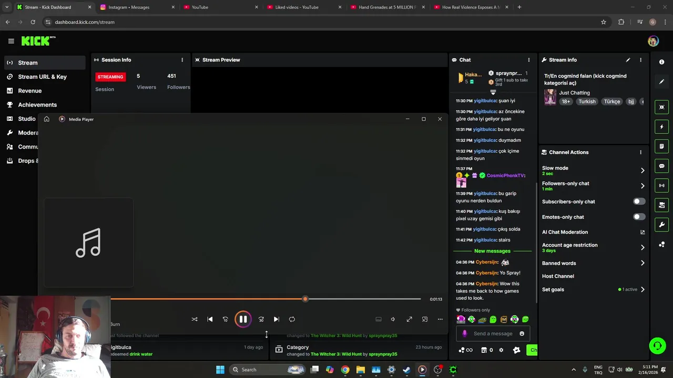Open chat settings gear icon
Viewport: 673px width, 378px height.
tap(501, 350)
